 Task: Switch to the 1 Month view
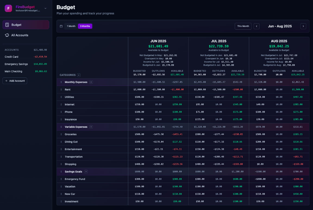coord(71,26)
